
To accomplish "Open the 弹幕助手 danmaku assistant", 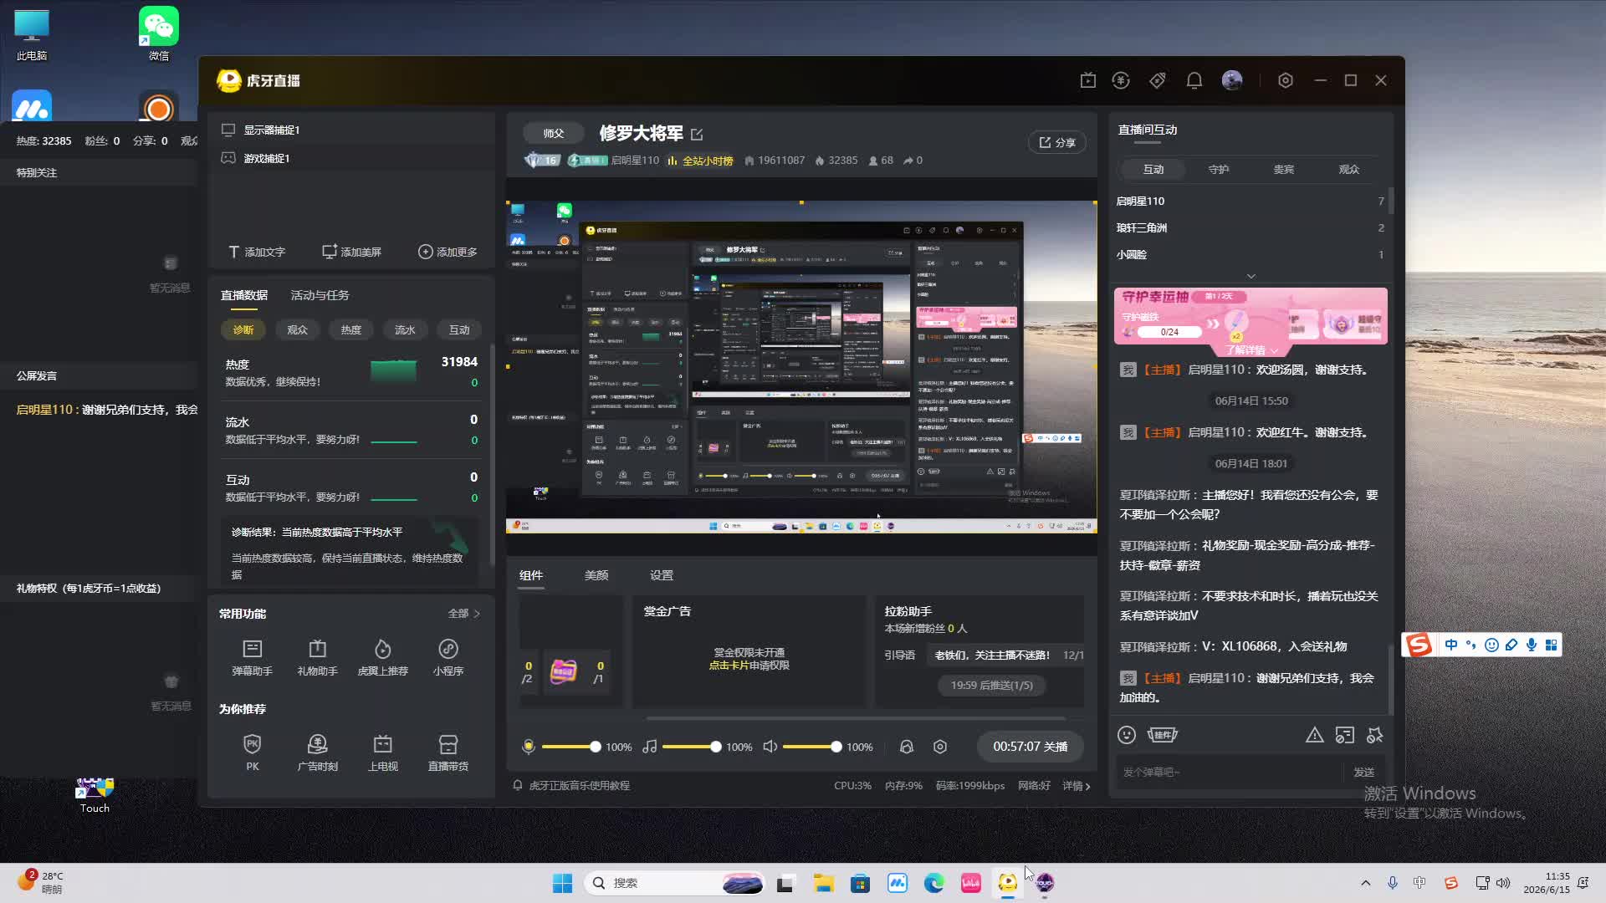I will (252, 657).
